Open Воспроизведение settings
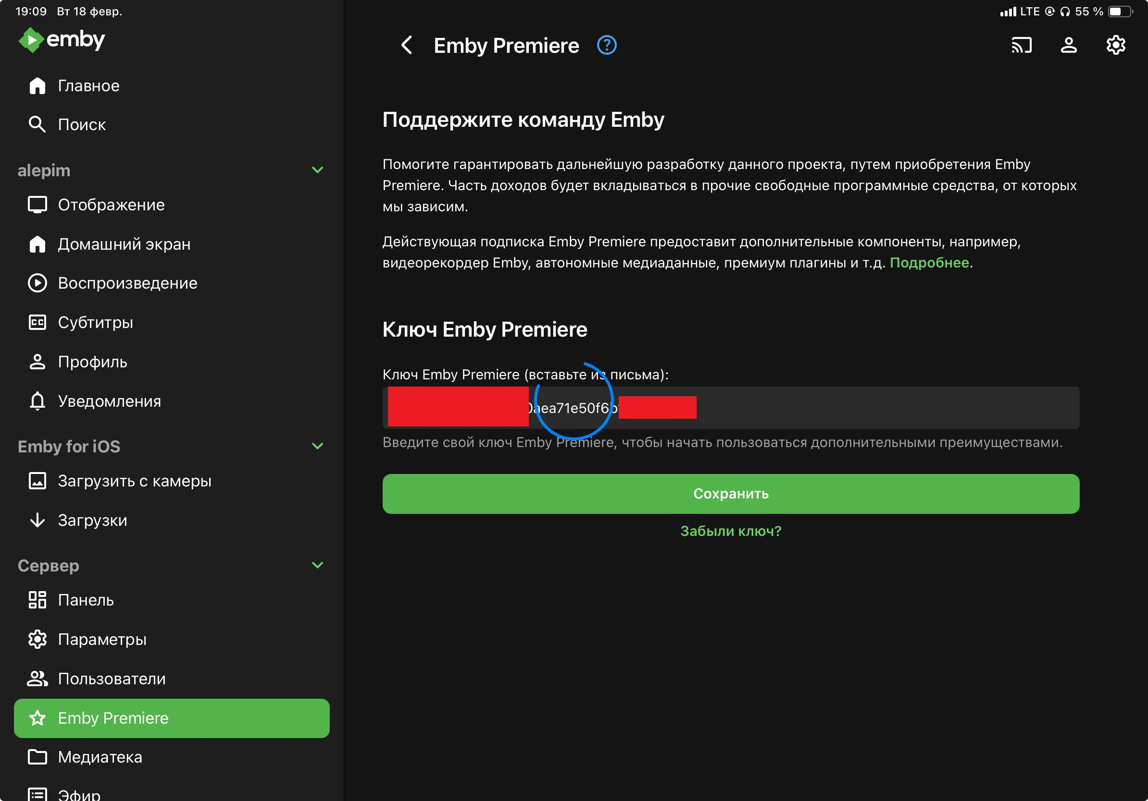The width and height of the screenshot is (1148, 801). [x=127, y=283]
